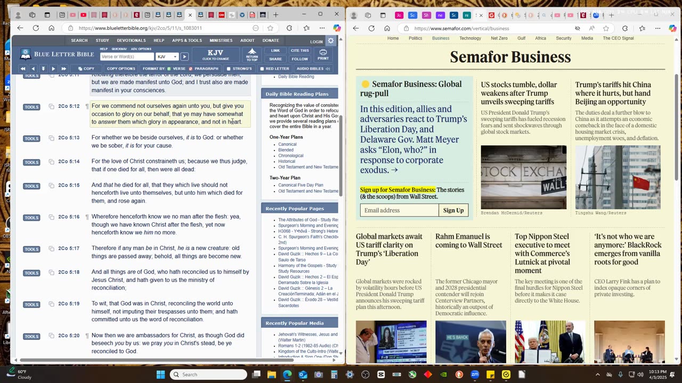The height and width of the screenshot is (383, 682).
Task: Go to next chapter double-right arrow
Action: click(63, 69)
